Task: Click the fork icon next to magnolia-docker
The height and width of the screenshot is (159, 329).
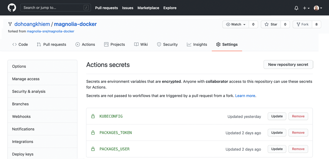Action: click(10, 24)
